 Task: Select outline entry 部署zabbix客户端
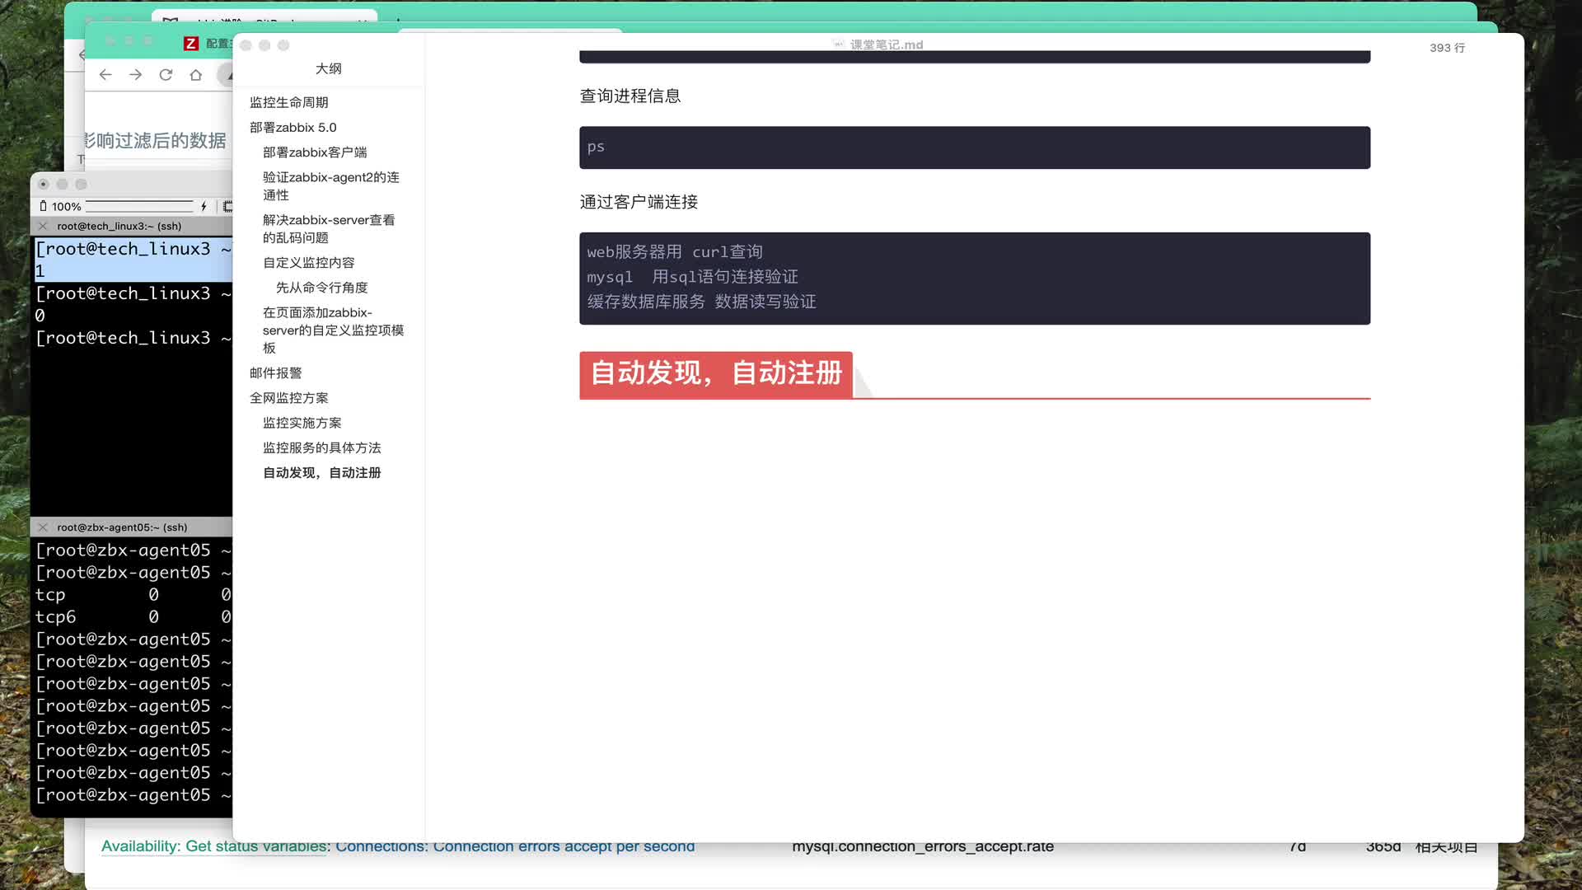[x=315, y=152]
